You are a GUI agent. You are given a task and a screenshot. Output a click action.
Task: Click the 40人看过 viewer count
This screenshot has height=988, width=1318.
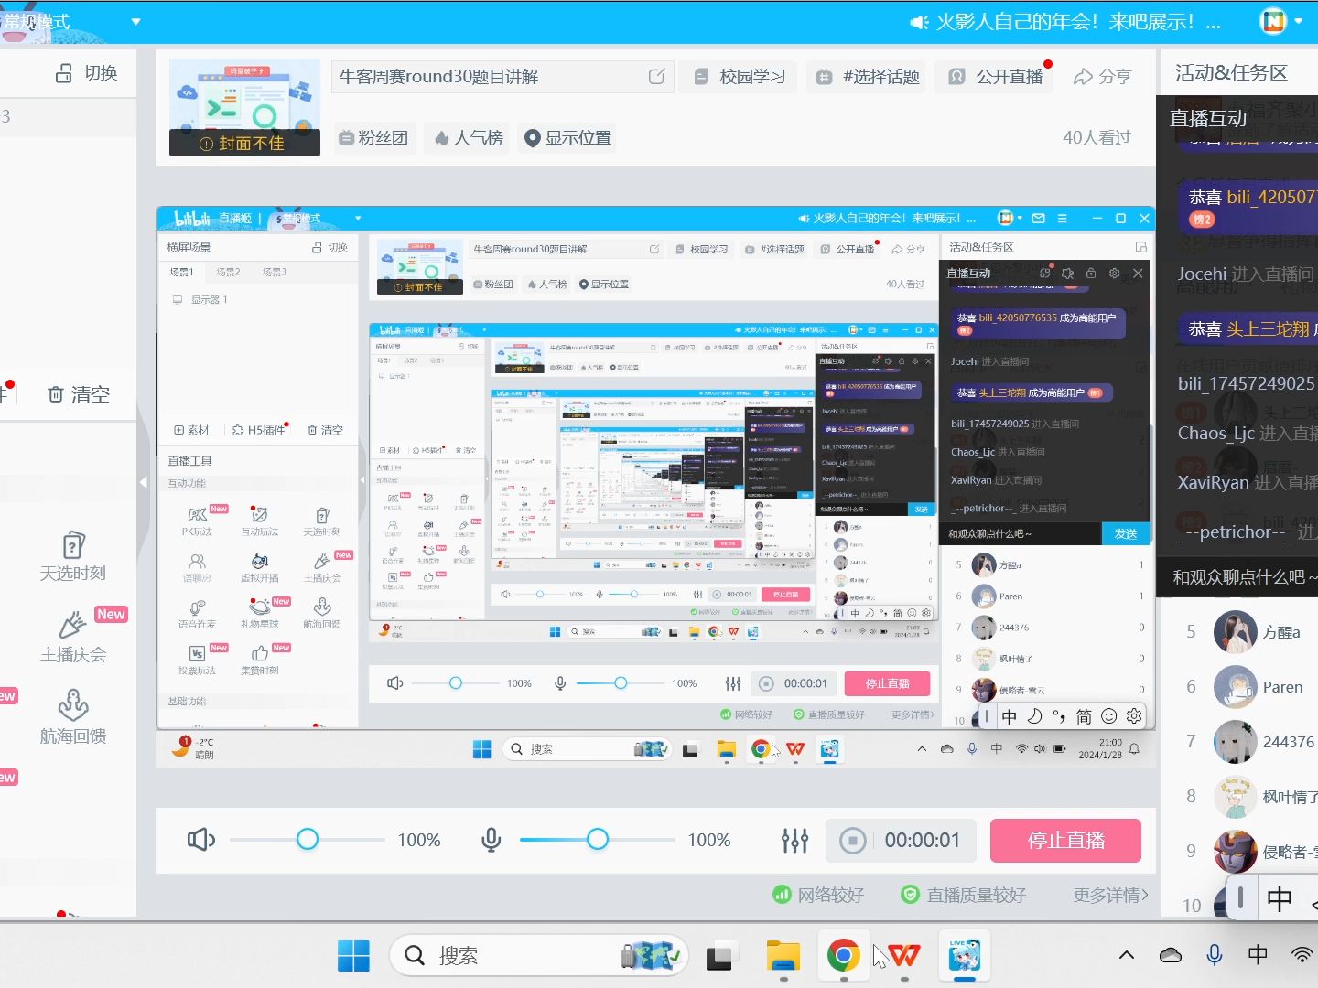click(x=1097, y=138)
